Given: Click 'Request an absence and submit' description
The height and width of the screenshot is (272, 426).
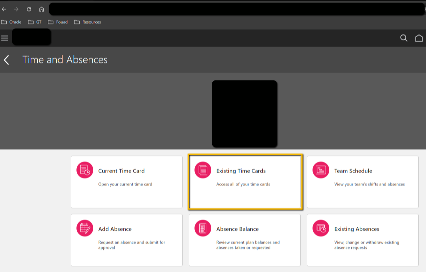Looking at the screenshot, I should pyautogui.click(x=132, y=245).
